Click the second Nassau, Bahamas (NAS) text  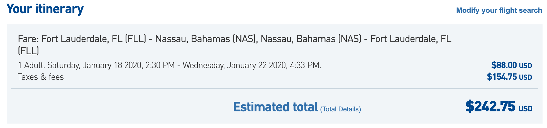tap(311, 39)
